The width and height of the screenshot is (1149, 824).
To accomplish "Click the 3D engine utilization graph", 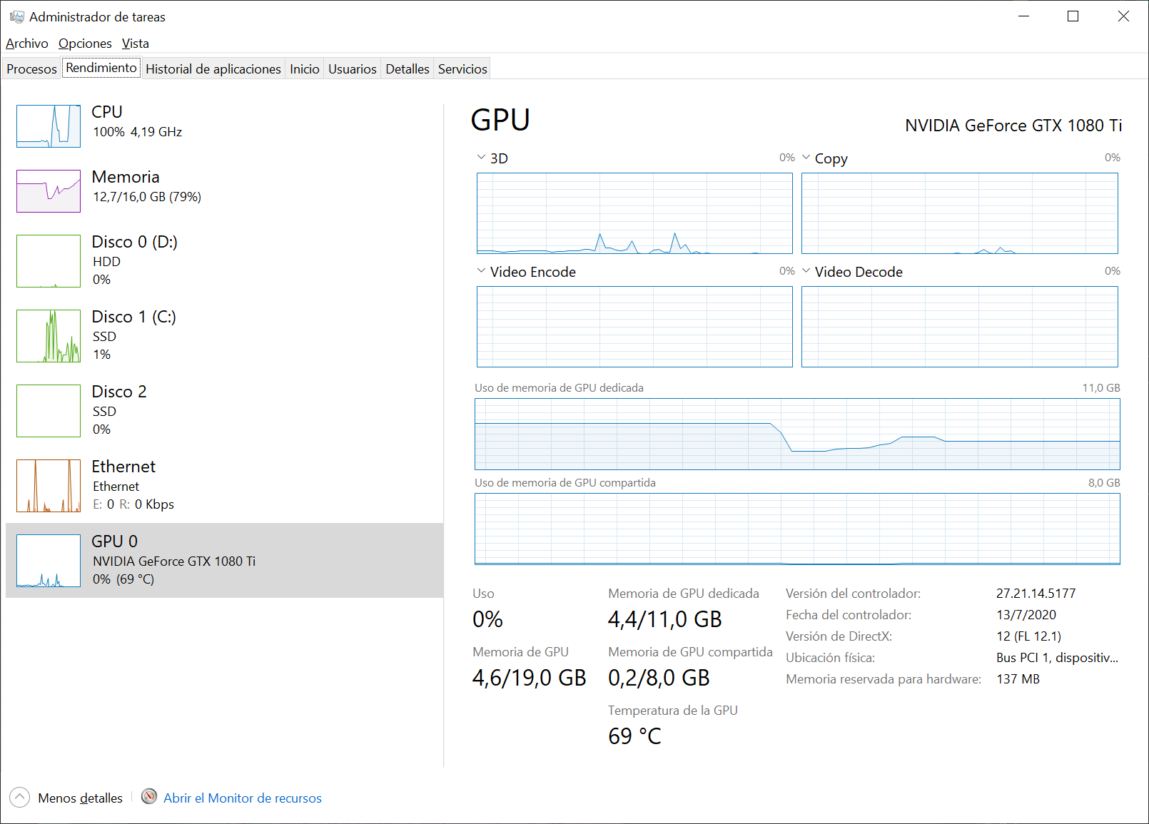I will (x=634, y=213).
